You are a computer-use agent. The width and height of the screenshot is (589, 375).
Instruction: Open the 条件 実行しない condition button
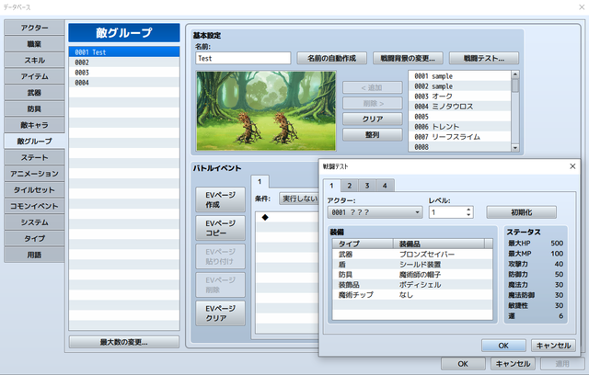tap(299, 199)
